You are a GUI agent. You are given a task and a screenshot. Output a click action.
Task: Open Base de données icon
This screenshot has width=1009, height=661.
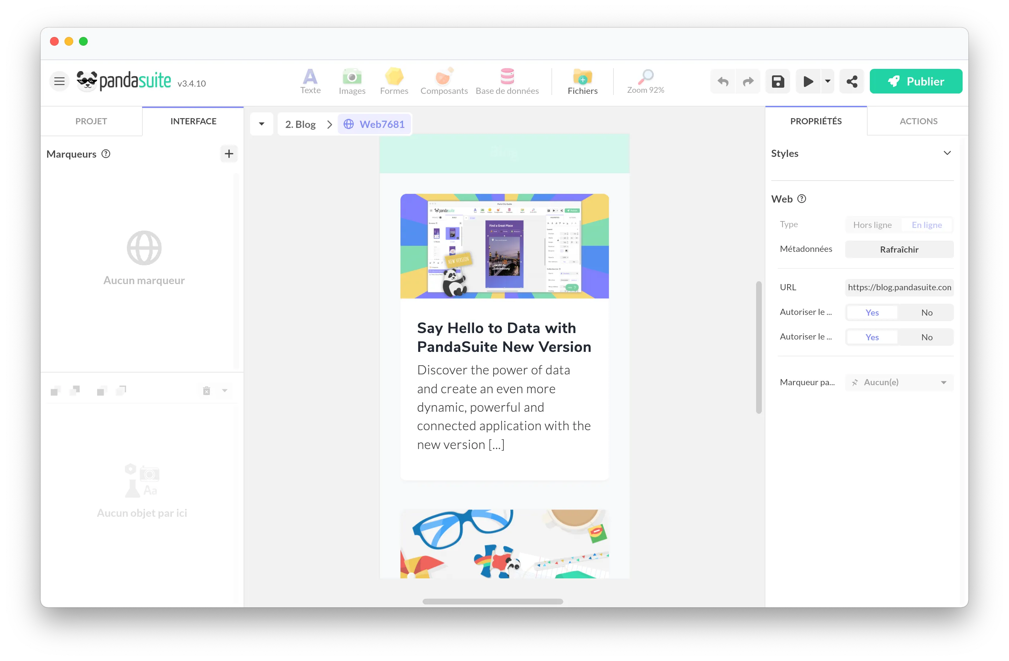point(507,77)
